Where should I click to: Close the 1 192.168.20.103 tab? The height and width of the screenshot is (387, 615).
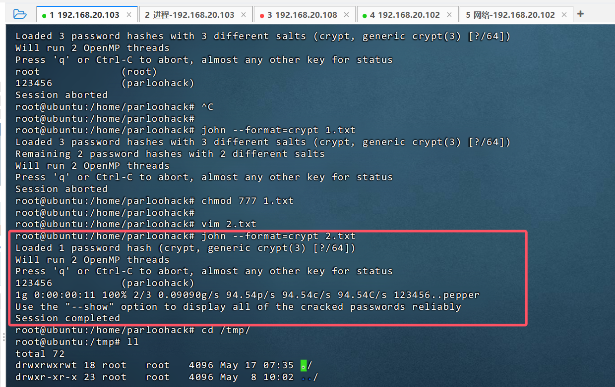(x=129, y=15)
